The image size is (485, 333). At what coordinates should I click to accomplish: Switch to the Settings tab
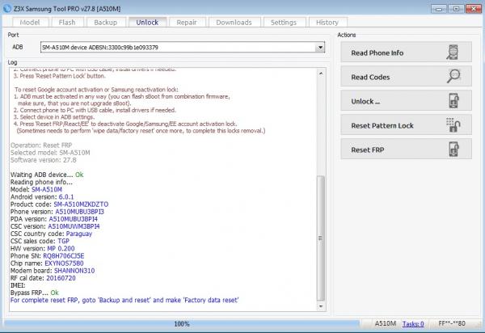click(x=284, y=23)
